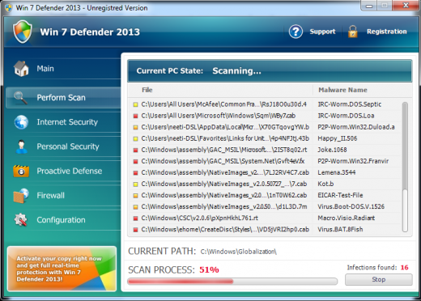Click red marker beside pXpnHkhL761.rt file

pyautogui.click(x=135, y=218)
